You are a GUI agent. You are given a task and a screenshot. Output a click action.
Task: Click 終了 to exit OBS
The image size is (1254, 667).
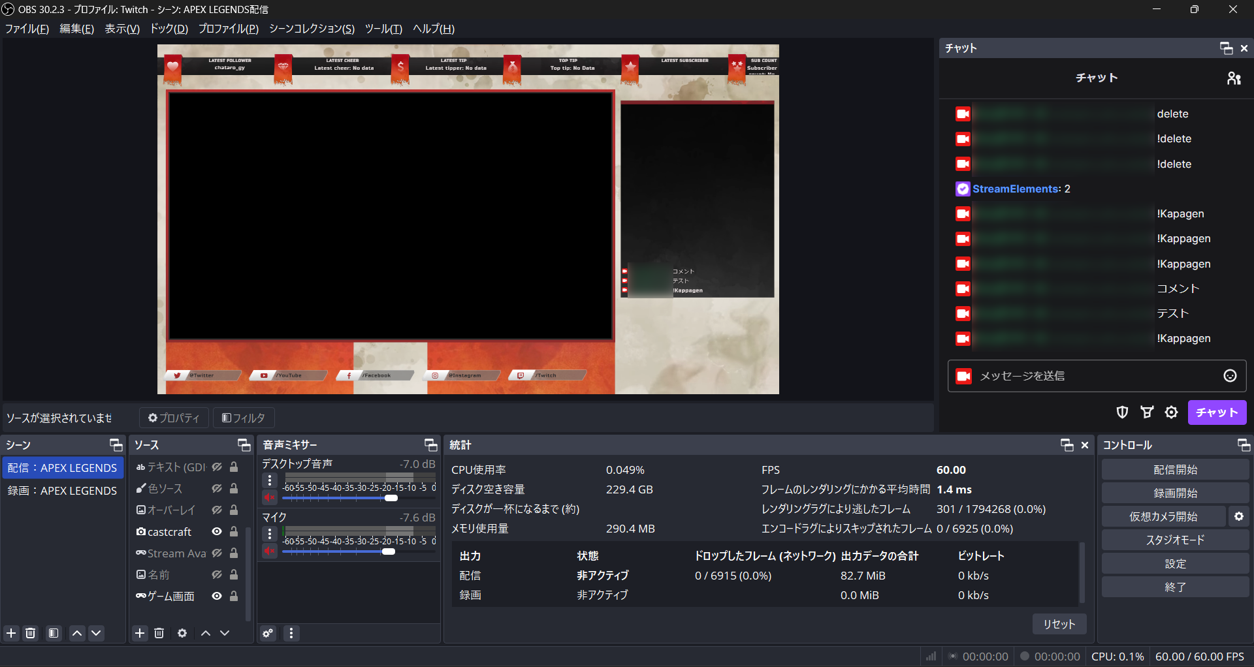(x=1175, y=587)
